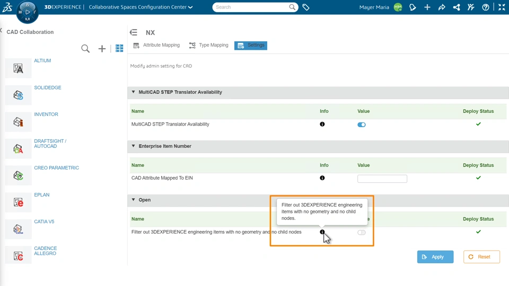Open the help question mark icon
Viewport: 509px width, 286px height.
[486, 7]
